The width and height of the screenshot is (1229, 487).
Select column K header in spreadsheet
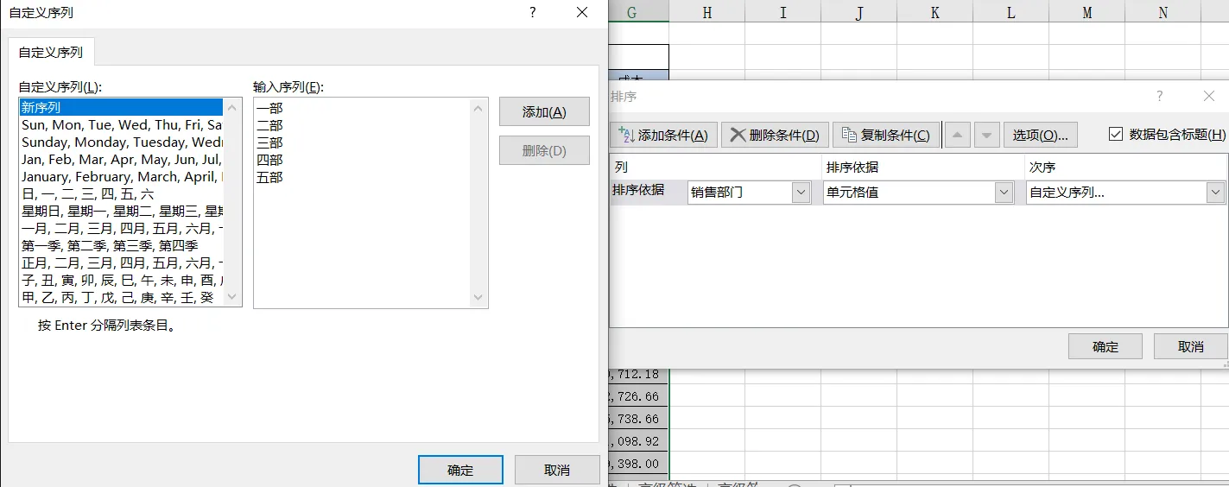pyautogui.click(x=935, y=11)
